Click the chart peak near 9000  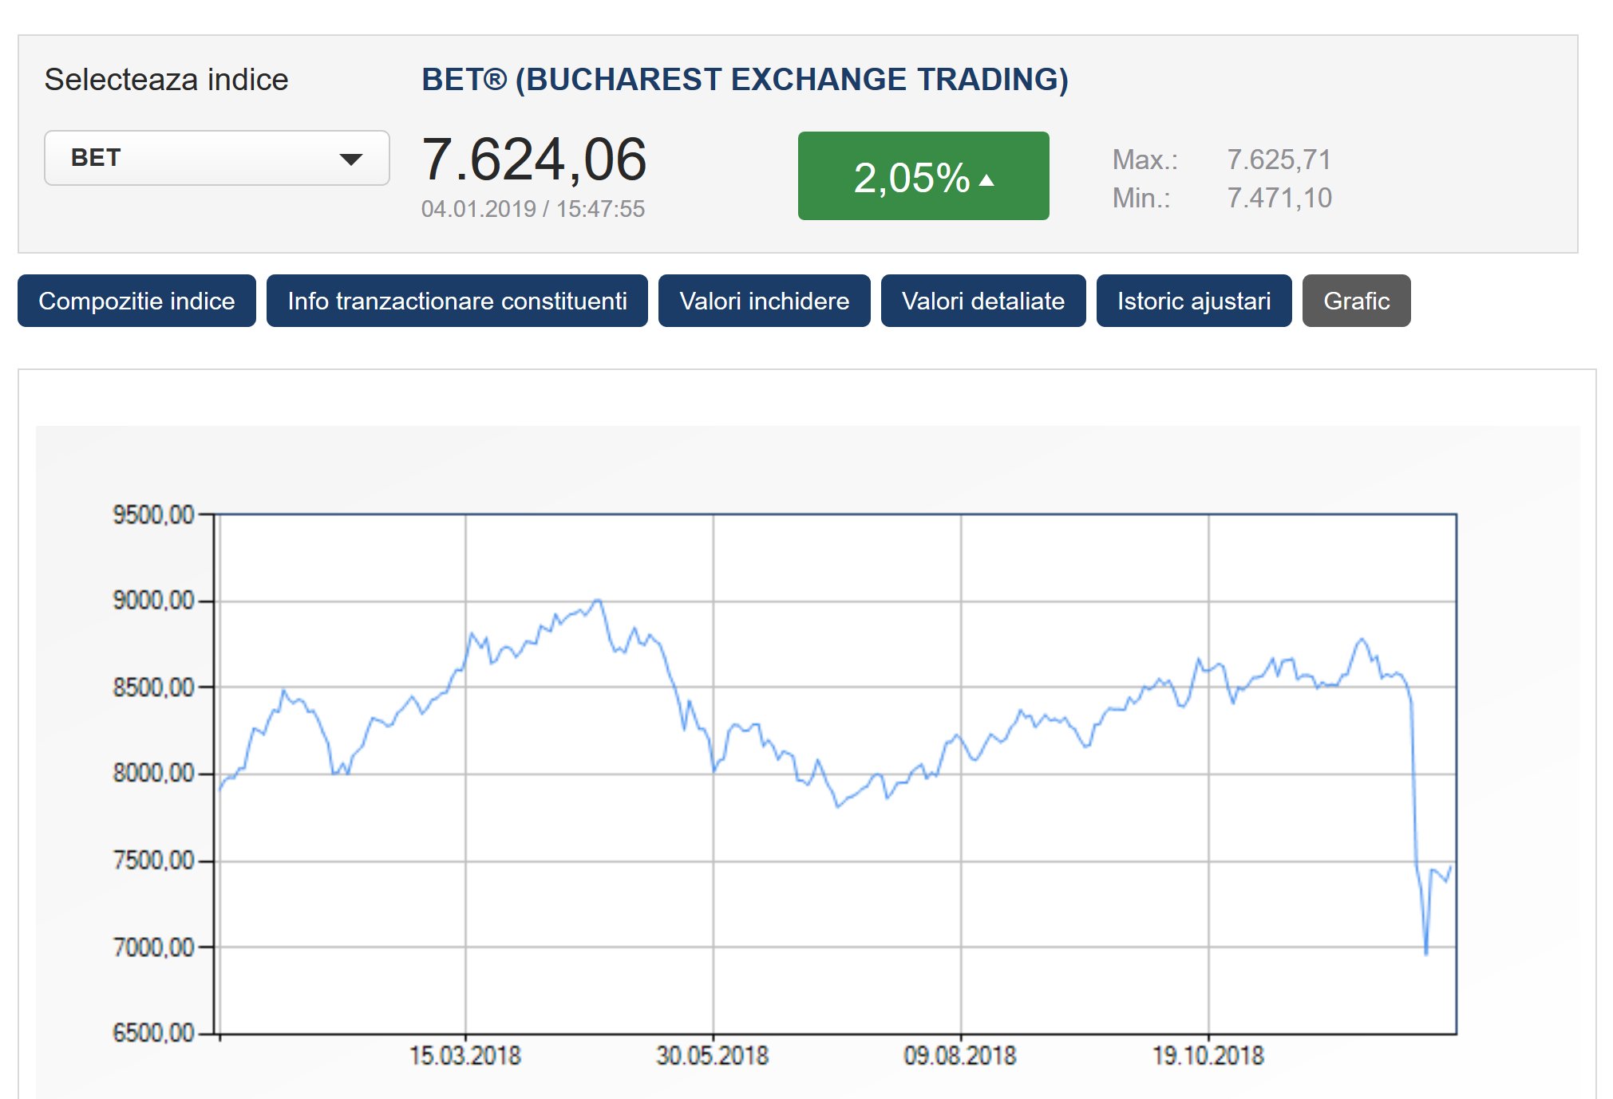(598, 601)
